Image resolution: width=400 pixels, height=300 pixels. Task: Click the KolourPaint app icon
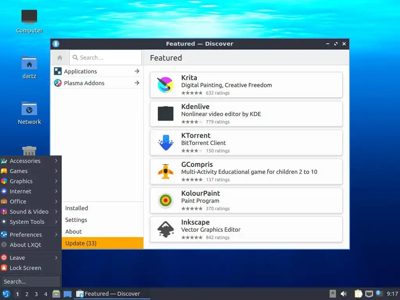tap(166, 200)
